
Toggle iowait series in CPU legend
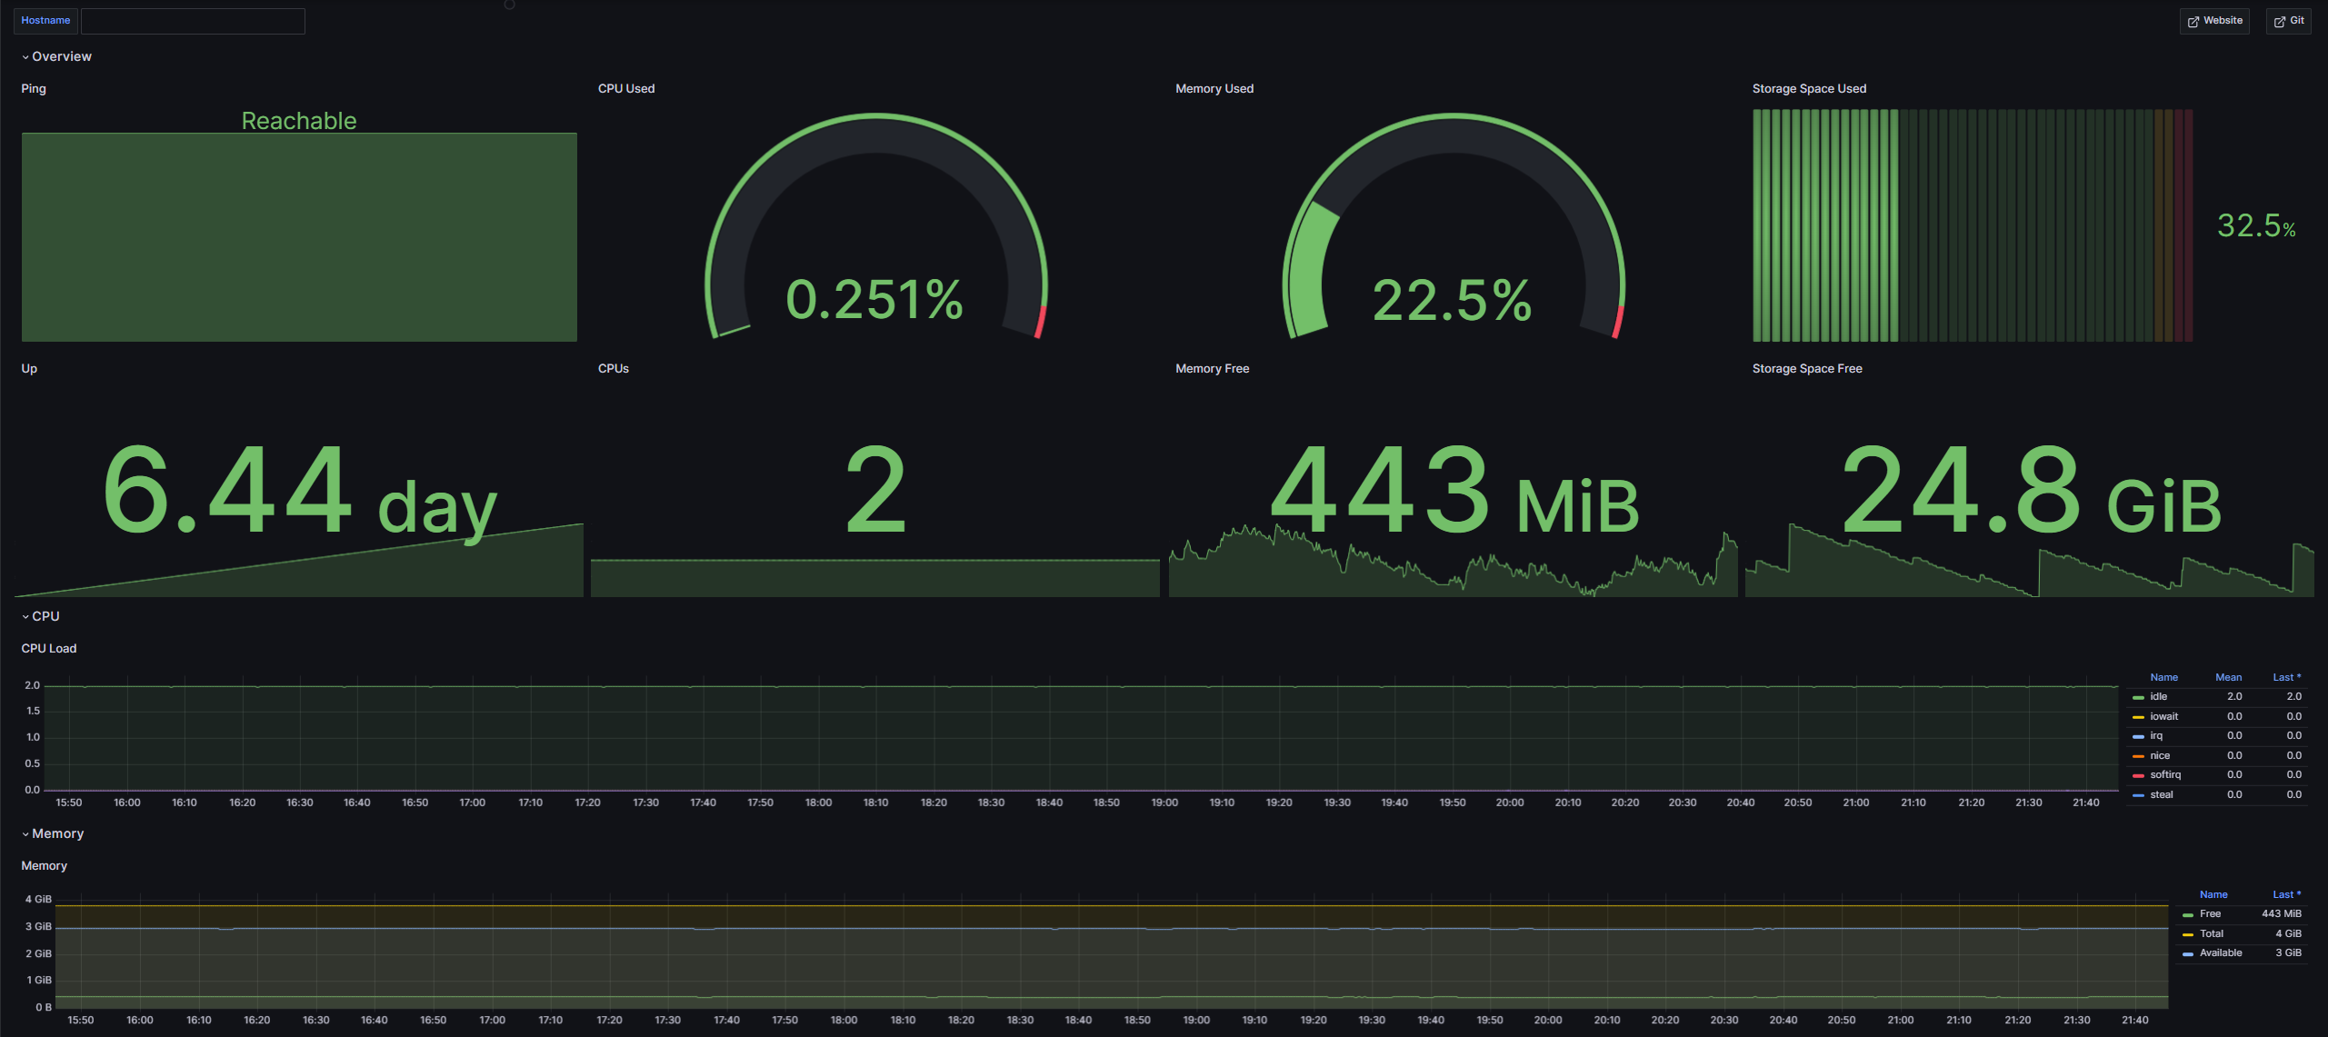coord(2163,716)
